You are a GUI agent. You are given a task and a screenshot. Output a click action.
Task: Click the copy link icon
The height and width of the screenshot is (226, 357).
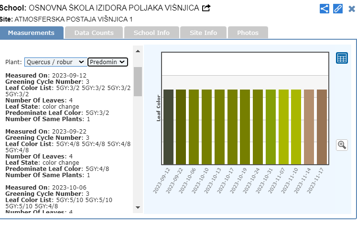click(x=338, y=9)
